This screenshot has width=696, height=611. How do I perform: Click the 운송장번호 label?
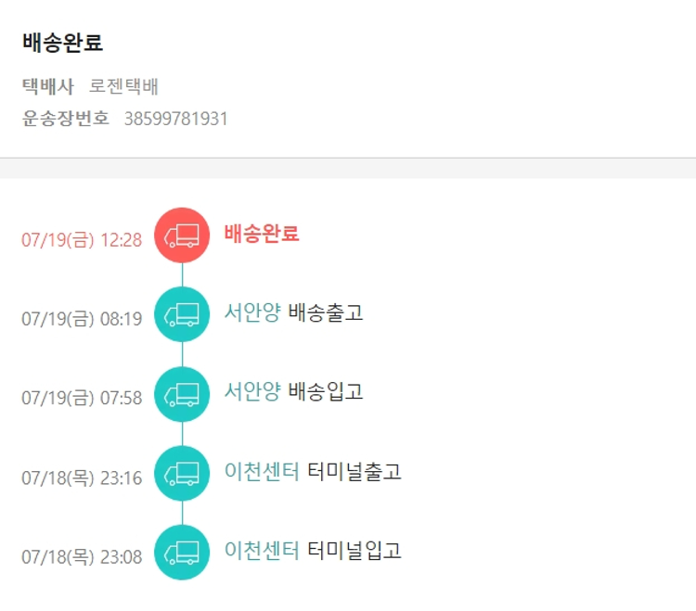[66, 119]
